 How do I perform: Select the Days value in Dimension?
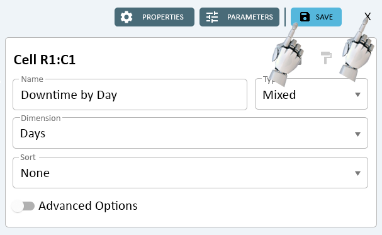click(33, 134)
